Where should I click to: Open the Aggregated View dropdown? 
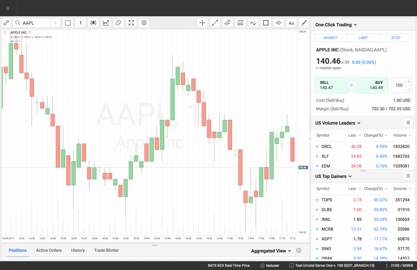point(271,251)
